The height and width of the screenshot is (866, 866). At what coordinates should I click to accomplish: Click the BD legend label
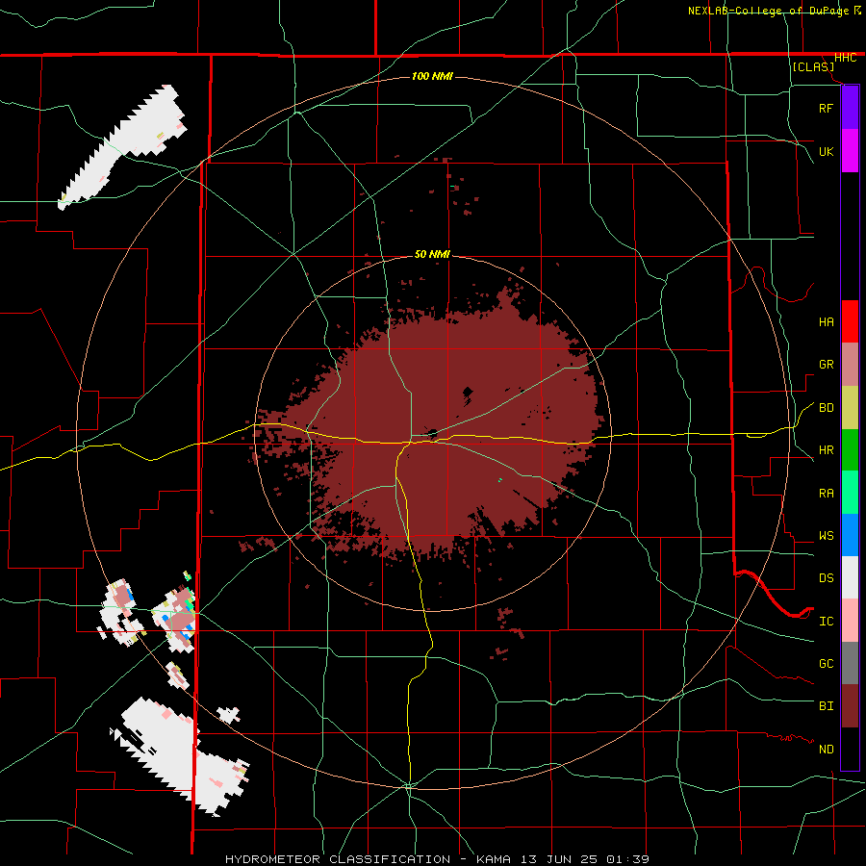point(826,408)
